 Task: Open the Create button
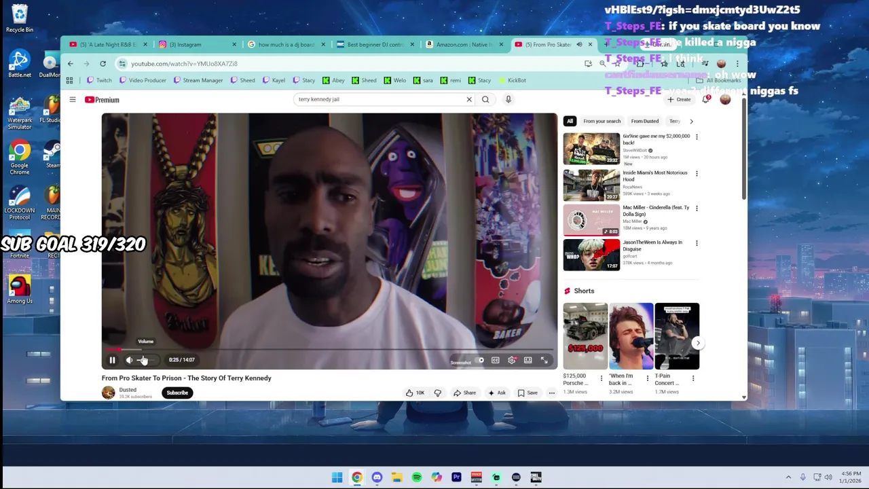click(x=679, y=100)
